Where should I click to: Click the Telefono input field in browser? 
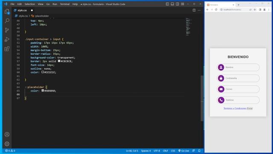tap(238, 100)
